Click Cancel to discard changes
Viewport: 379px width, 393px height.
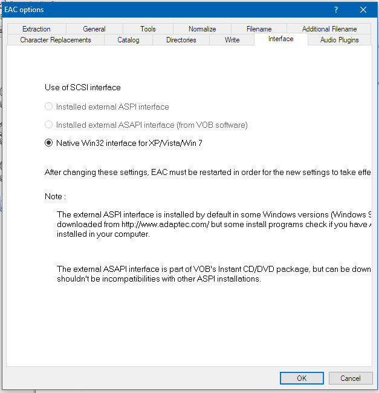[350, 378]
